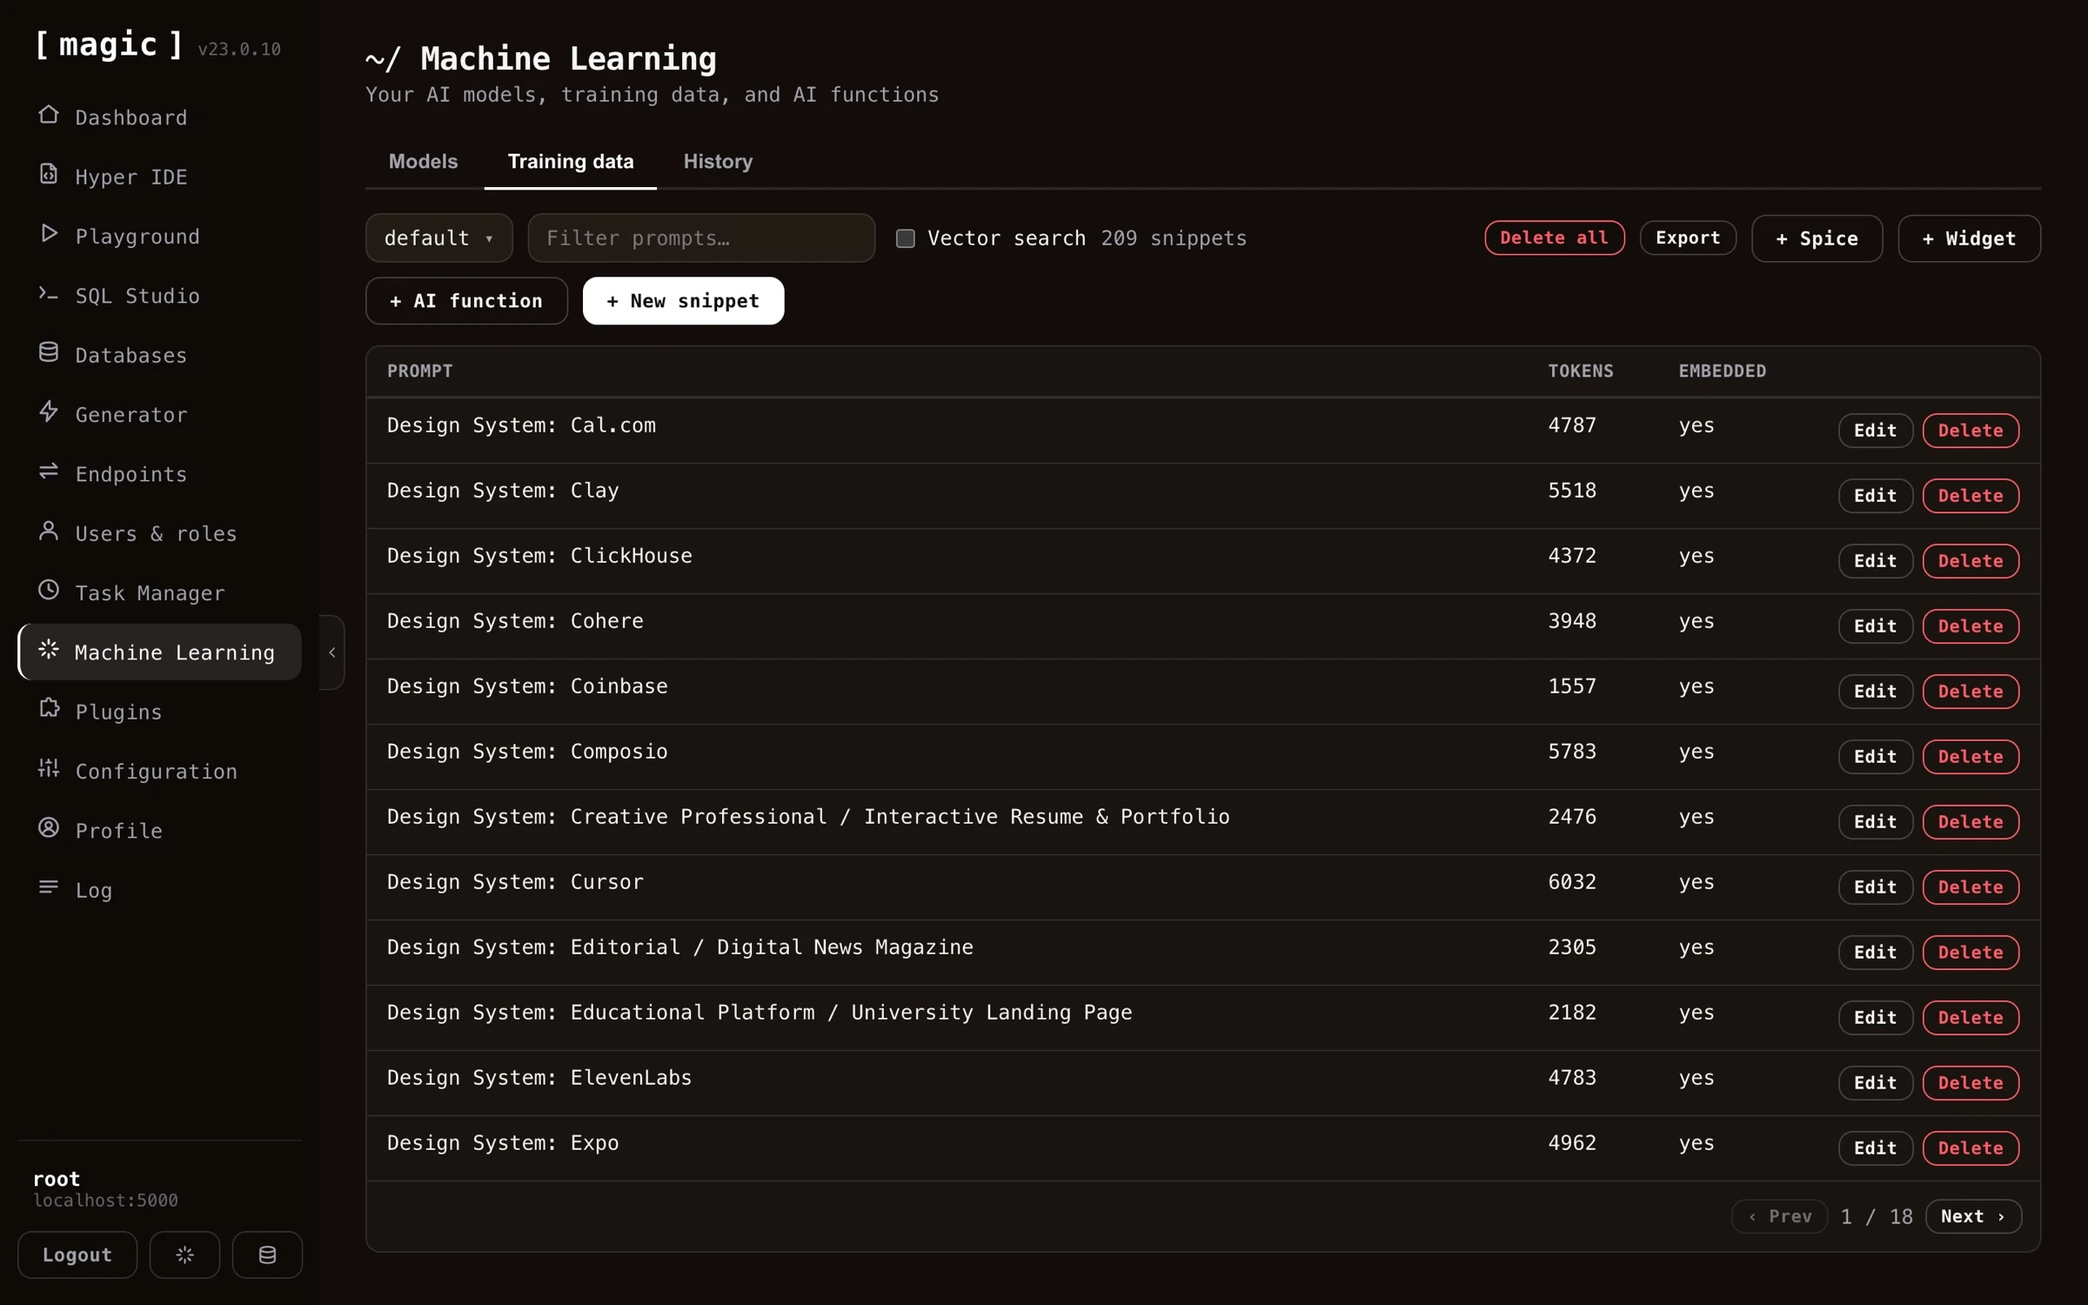The height and width of the screenshot is (1305, 2088).
Task: Click the Endpoints arrows icon
Action: [x=49, y=472]
